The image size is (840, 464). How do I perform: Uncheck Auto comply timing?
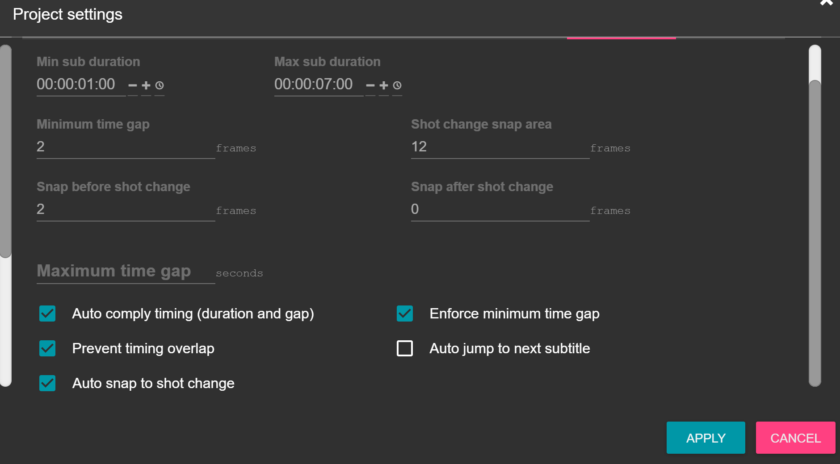[47, 314]
